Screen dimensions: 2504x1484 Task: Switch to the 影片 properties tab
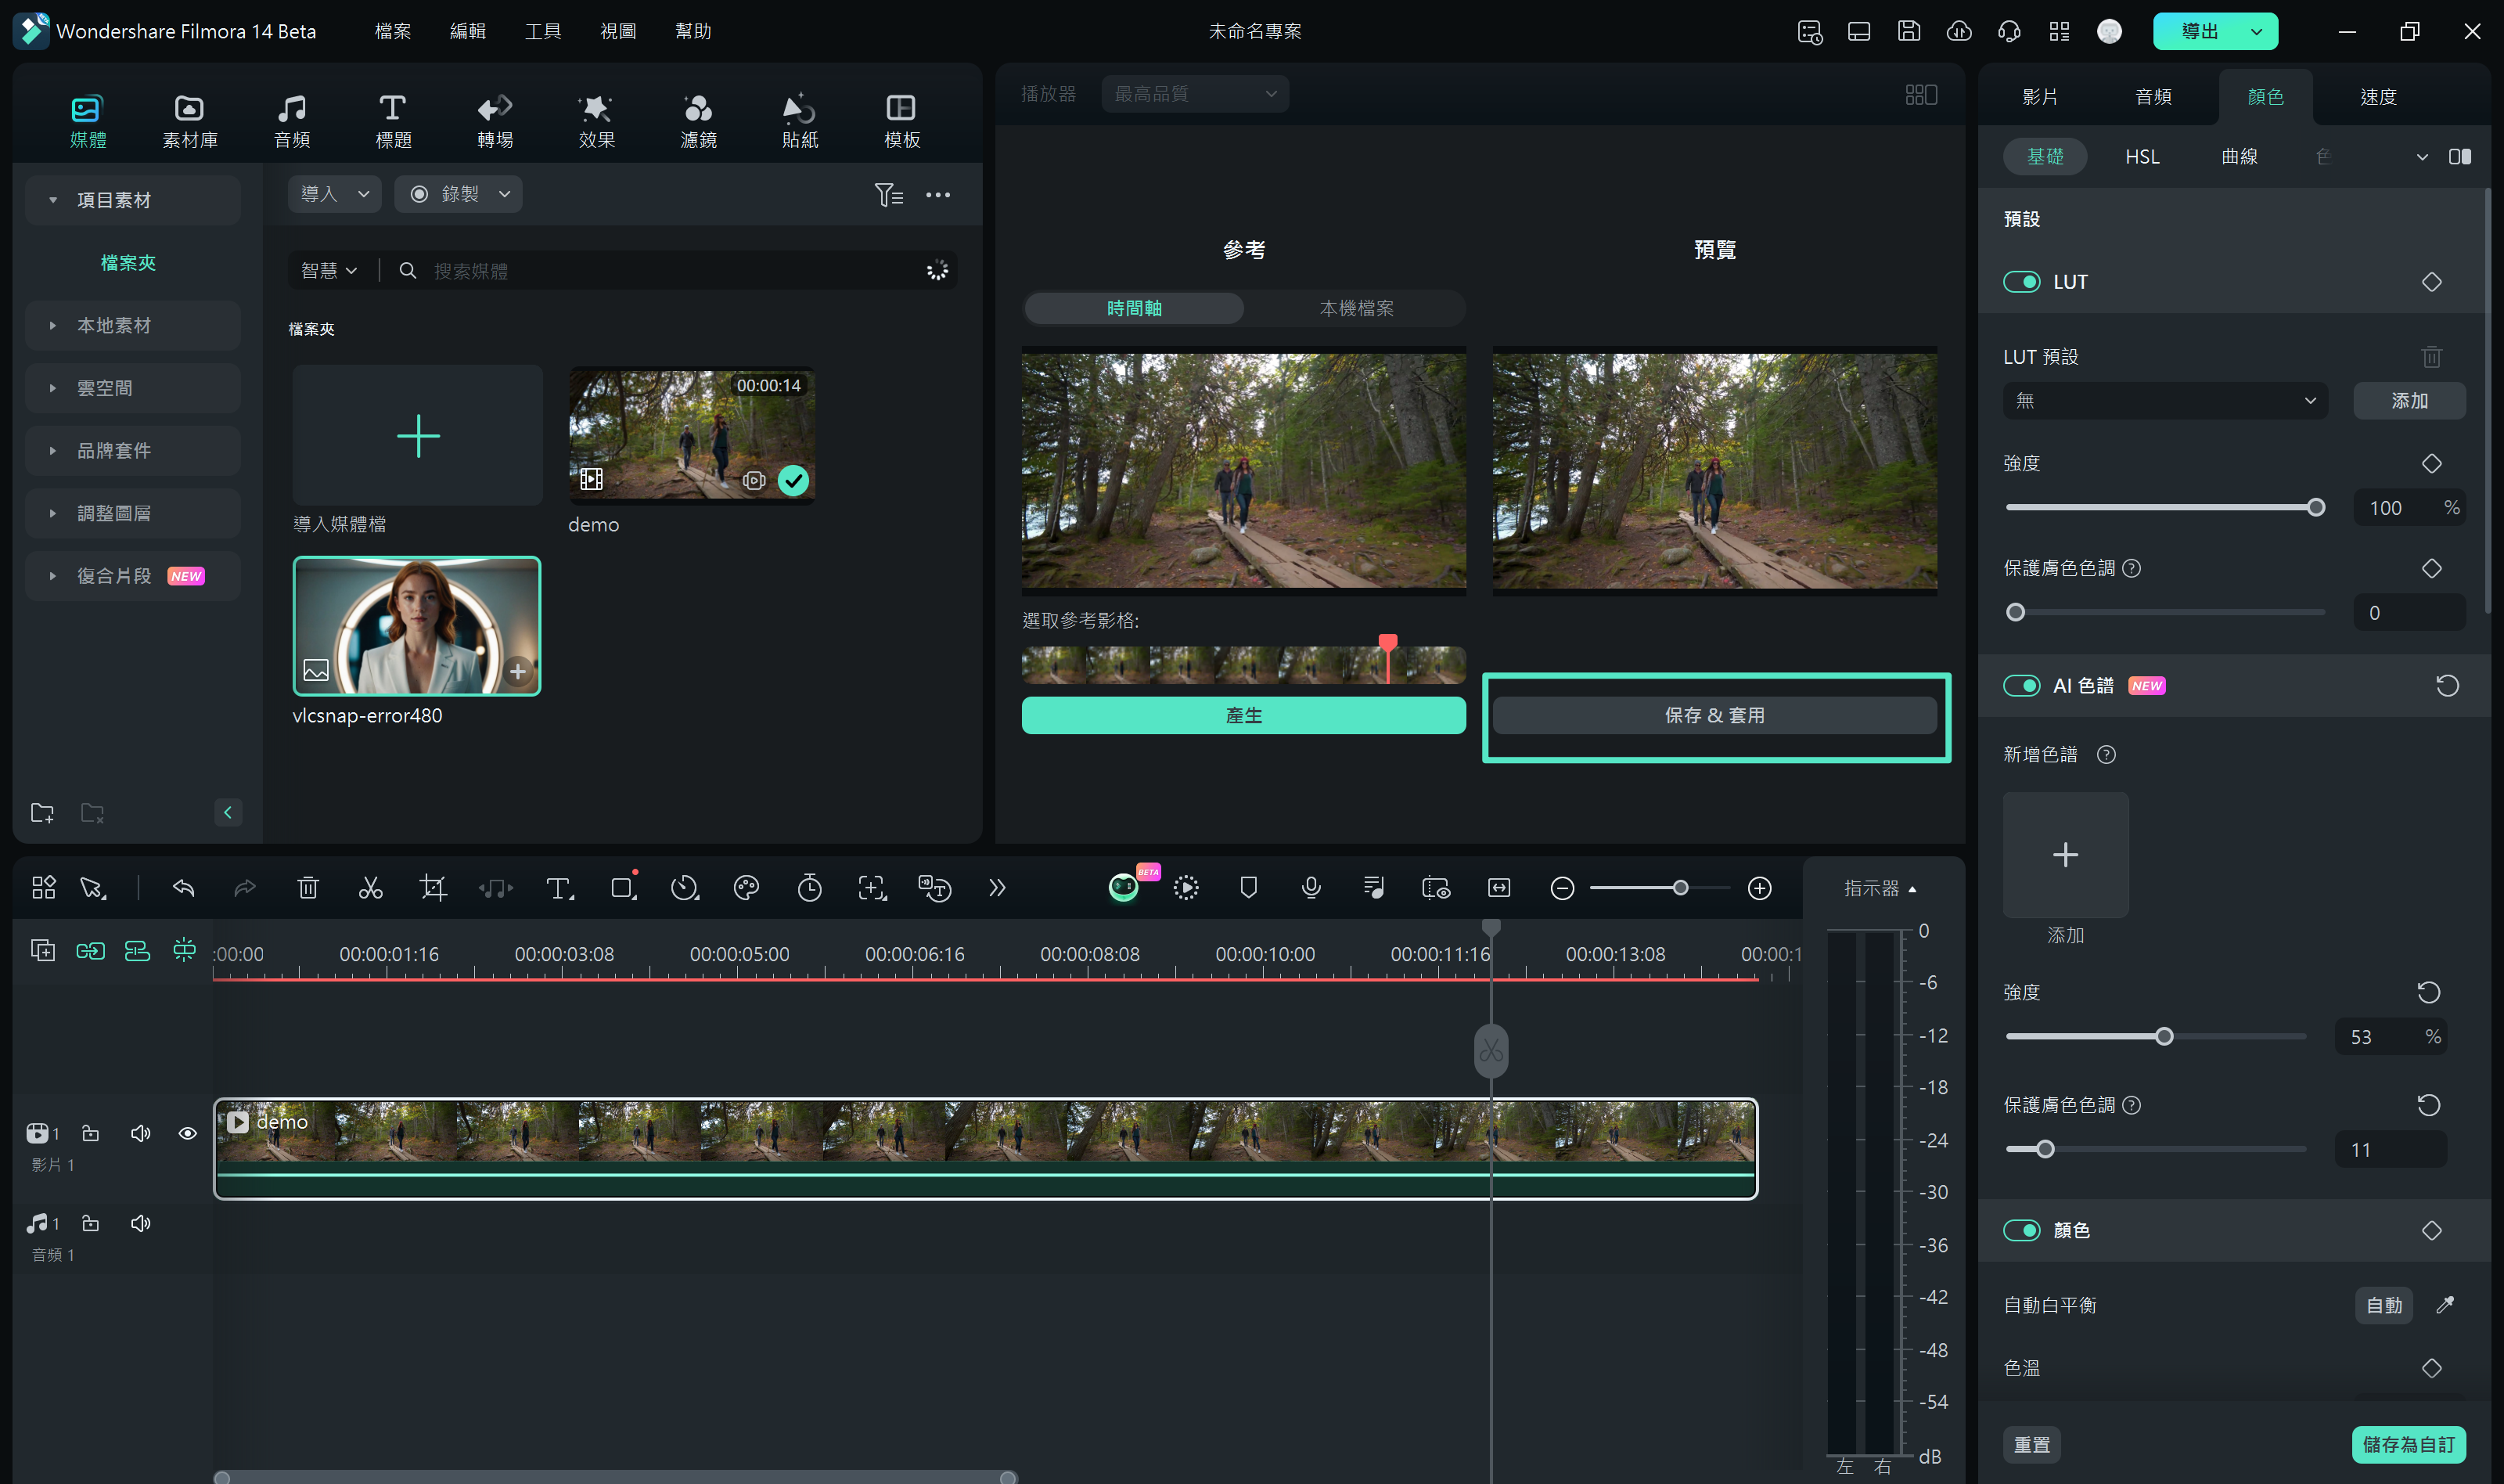click(x=2039, y=97)
